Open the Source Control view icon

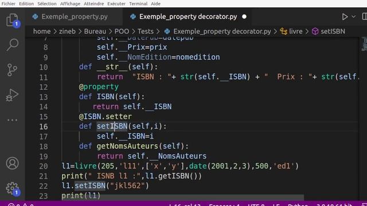point(12,70)
